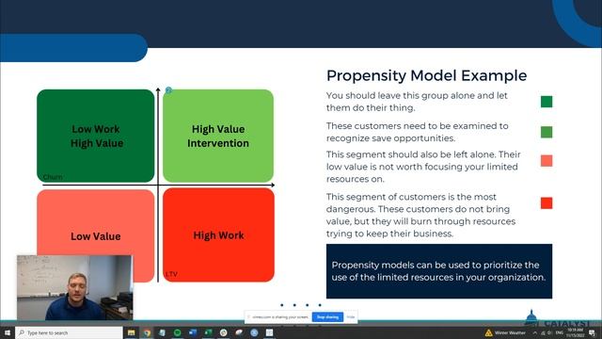The width and height of the screenshot is (602, 339).
Task: Open File Explorer from the taskbar
Action: point(132,332)
